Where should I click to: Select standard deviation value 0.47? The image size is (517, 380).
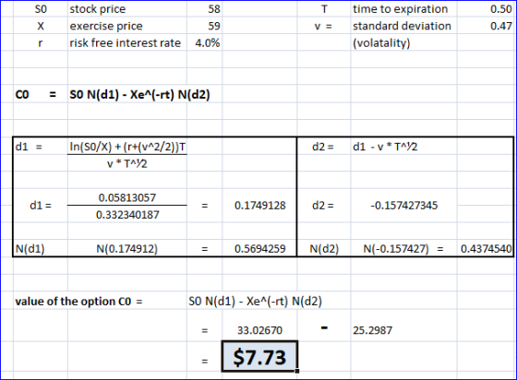tap(500, 26)
